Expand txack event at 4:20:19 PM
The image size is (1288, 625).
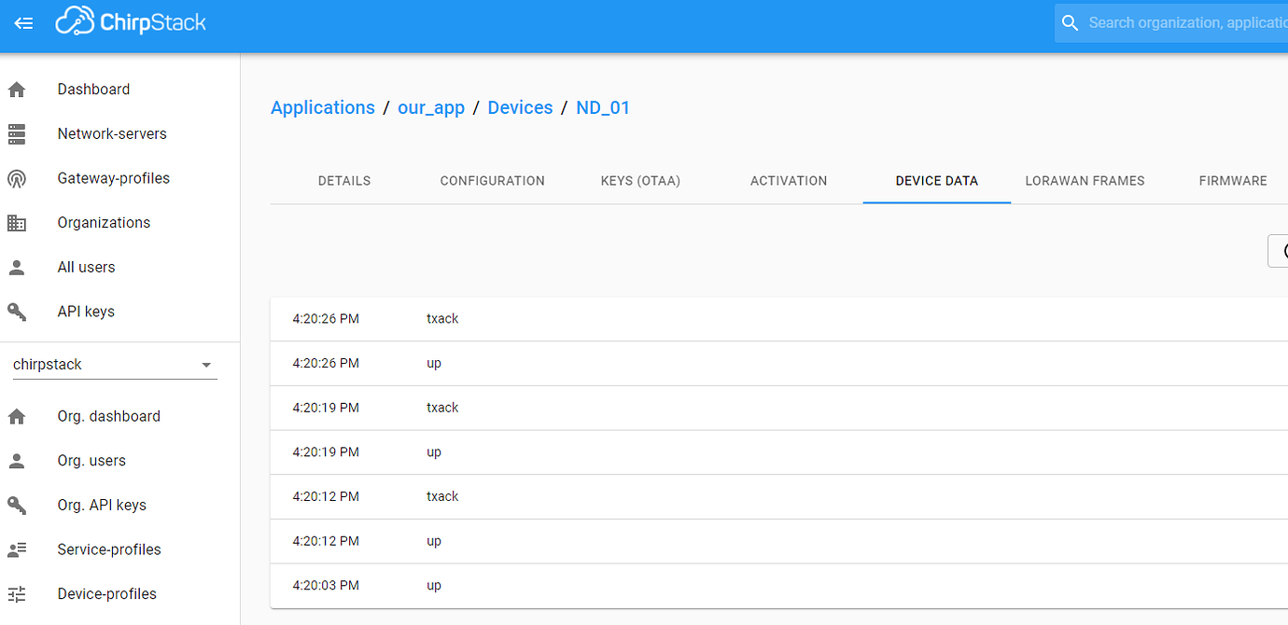pos(779,408)
